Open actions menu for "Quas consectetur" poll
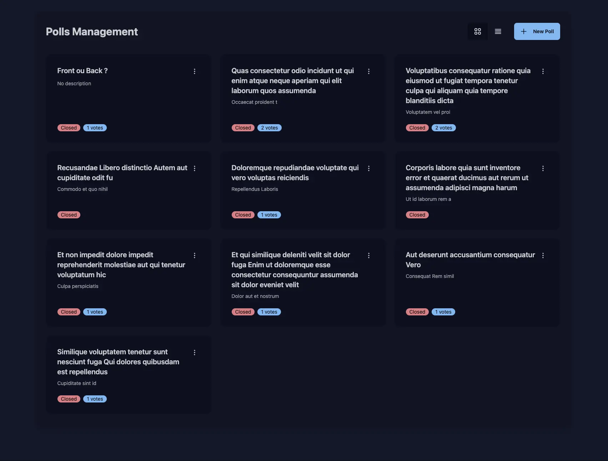 point(369,71)
